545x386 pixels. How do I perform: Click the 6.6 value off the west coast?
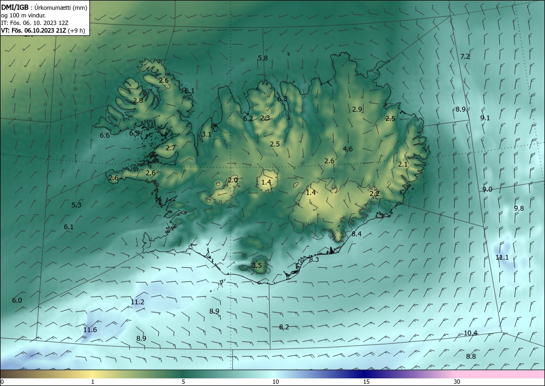pyautogui.click(x=105, y=136)
